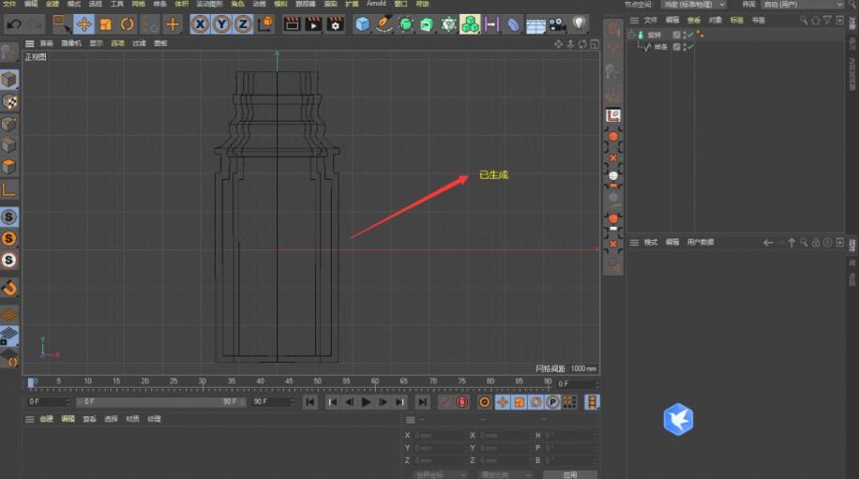The height and width of the screenshot is (479, 859).
Task: Open viewport 摄像机 menu
Action: point(71,43)
